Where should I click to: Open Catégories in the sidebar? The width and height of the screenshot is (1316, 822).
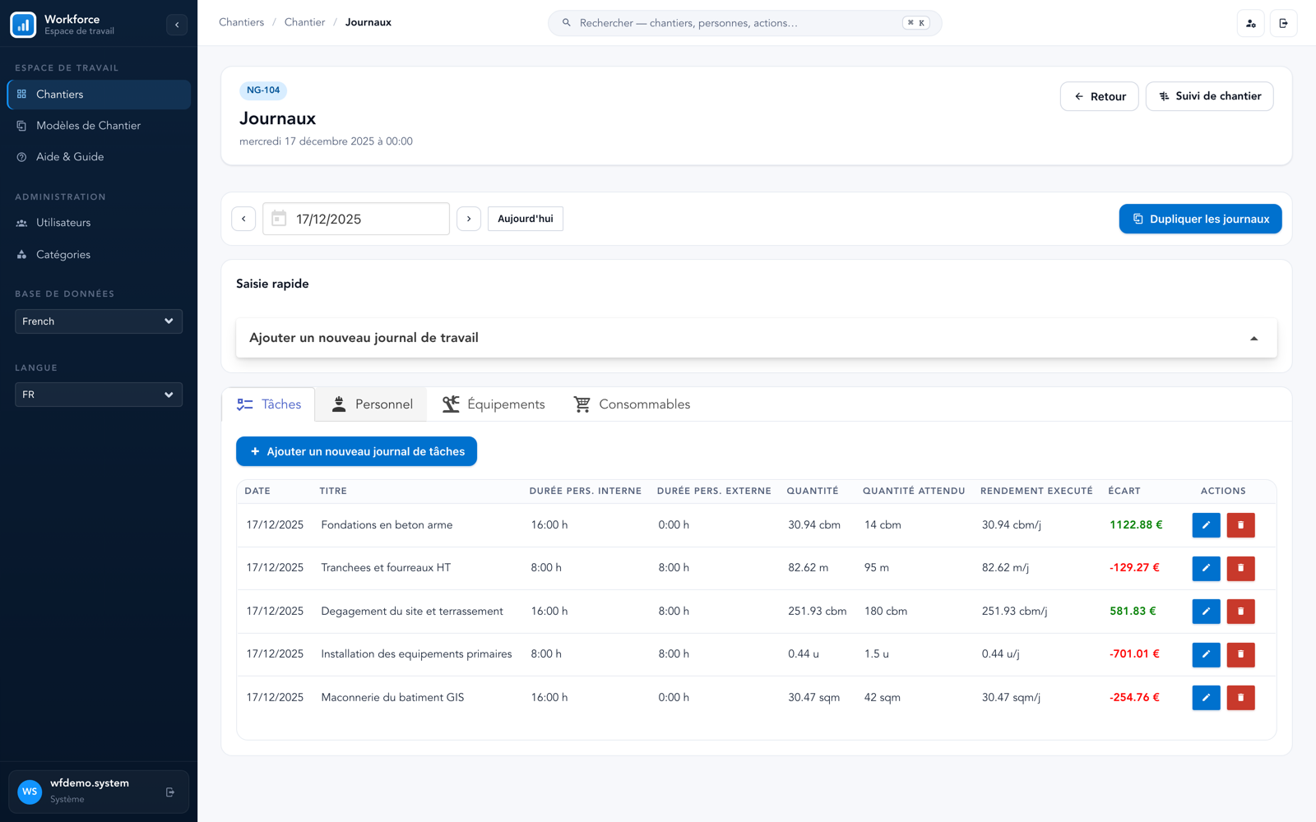click(x=99, y=255)
